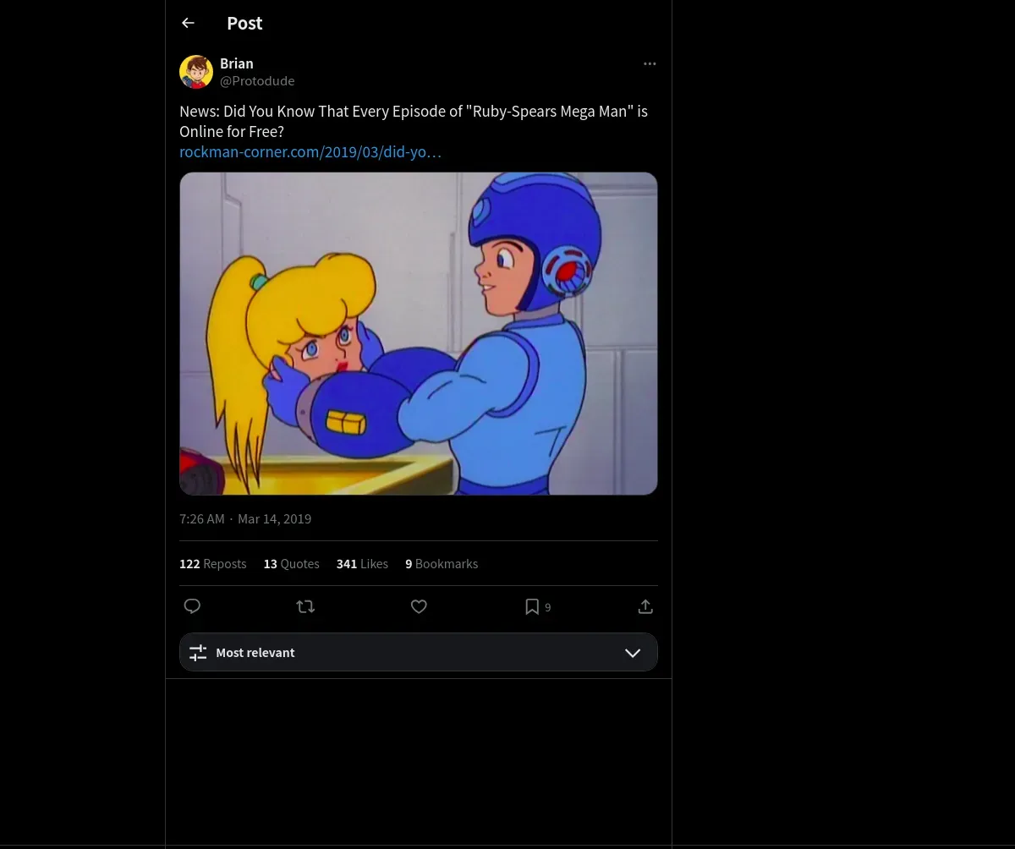Screen dimensions: 1015x849
Task: Open the Mega Man cartoon image
Action: pos(418,333)
